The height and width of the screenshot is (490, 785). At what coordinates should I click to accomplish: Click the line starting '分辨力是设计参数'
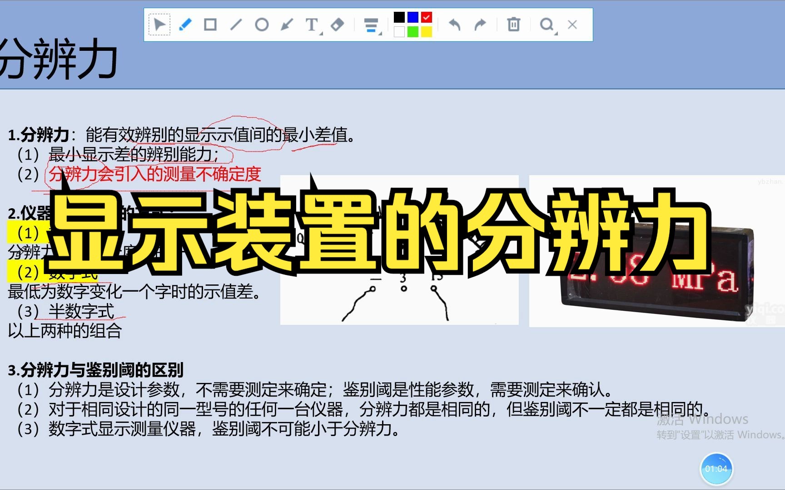pyautogui.click(x=316, y=390)
